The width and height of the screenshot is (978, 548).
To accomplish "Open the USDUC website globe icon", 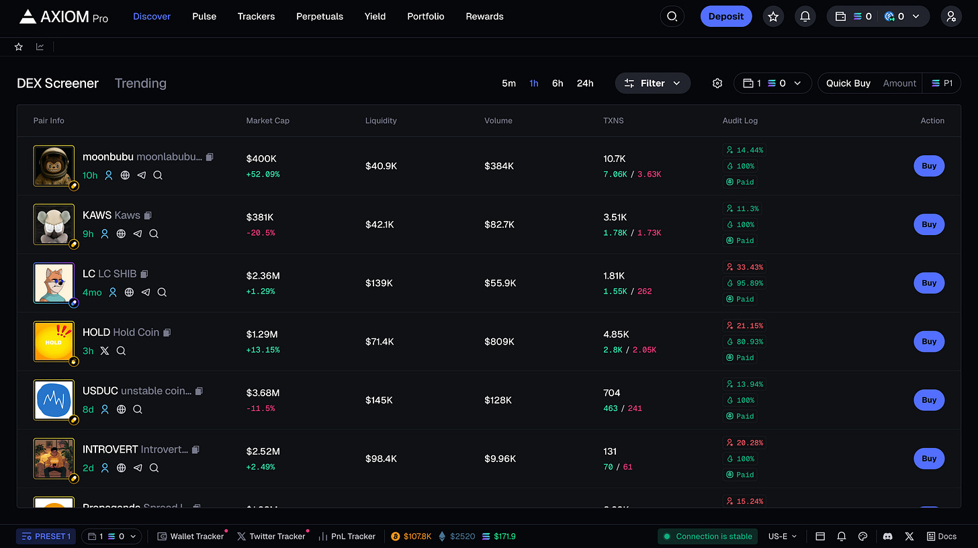I will (x=121, y=409).
